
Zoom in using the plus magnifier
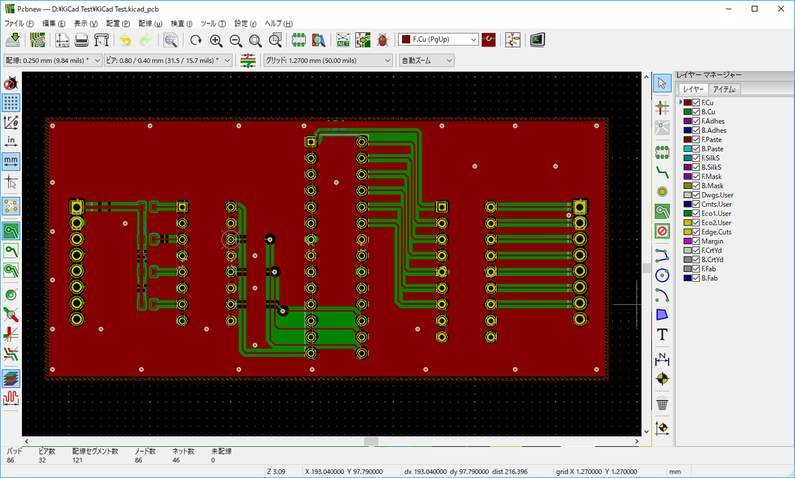pyautogui.click(x=216, y=40)
